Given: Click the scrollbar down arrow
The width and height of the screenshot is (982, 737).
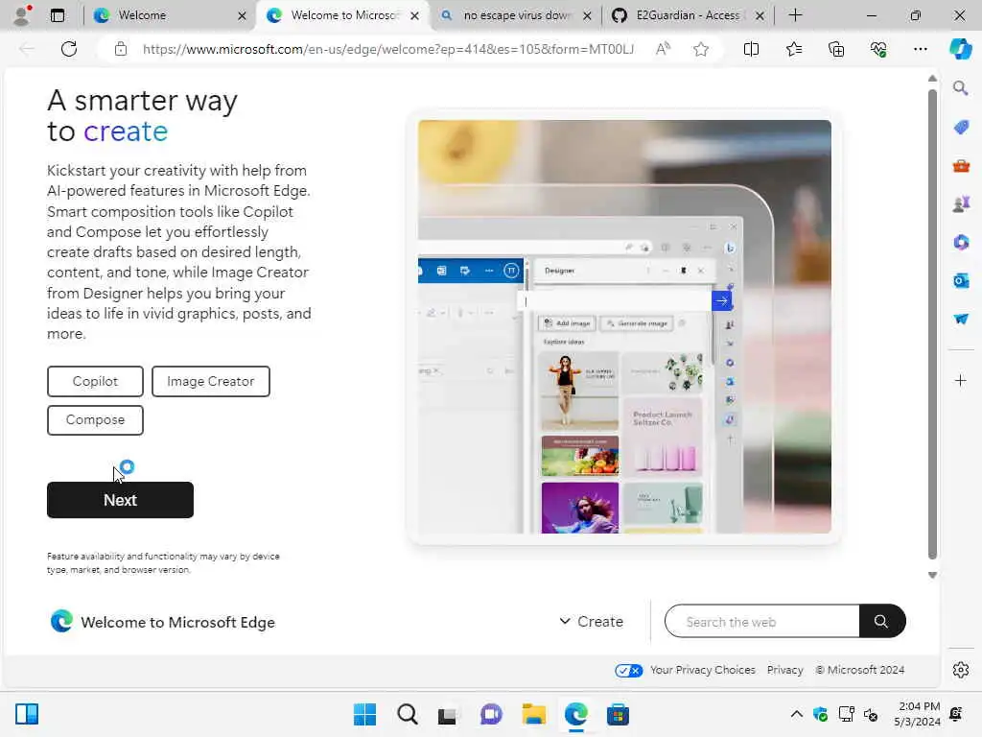Looking at the screenshot, I should [932, 575].
